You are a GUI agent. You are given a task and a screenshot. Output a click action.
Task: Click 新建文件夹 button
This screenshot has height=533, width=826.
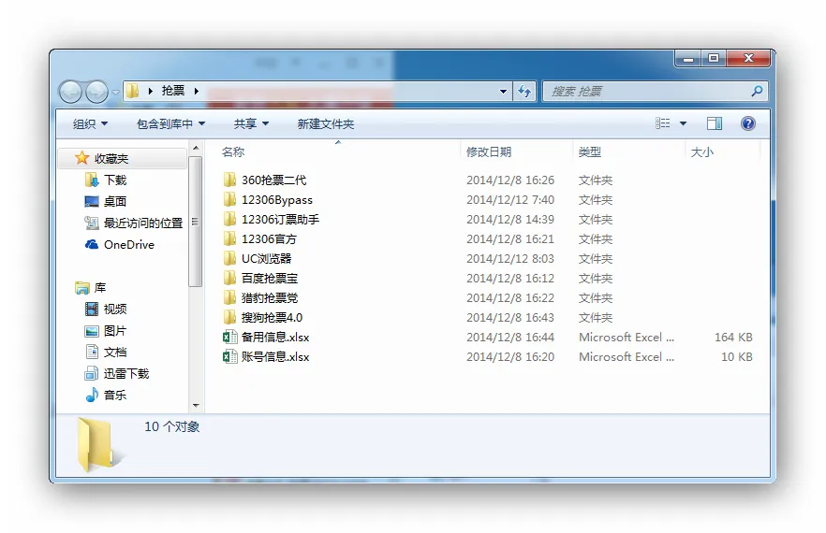coord(326,124)
